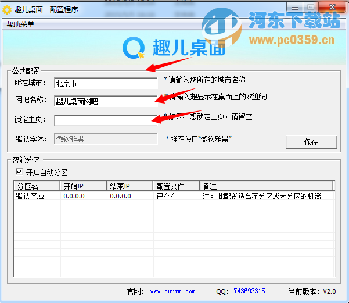Click the 结束IP column header
349x303 pixels.
pyautogui.click(x=129, y=186)
